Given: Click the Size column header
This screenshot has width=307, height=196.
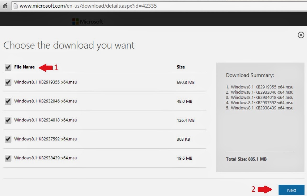Looking at the screenshot, I should [x=181, y=67].
